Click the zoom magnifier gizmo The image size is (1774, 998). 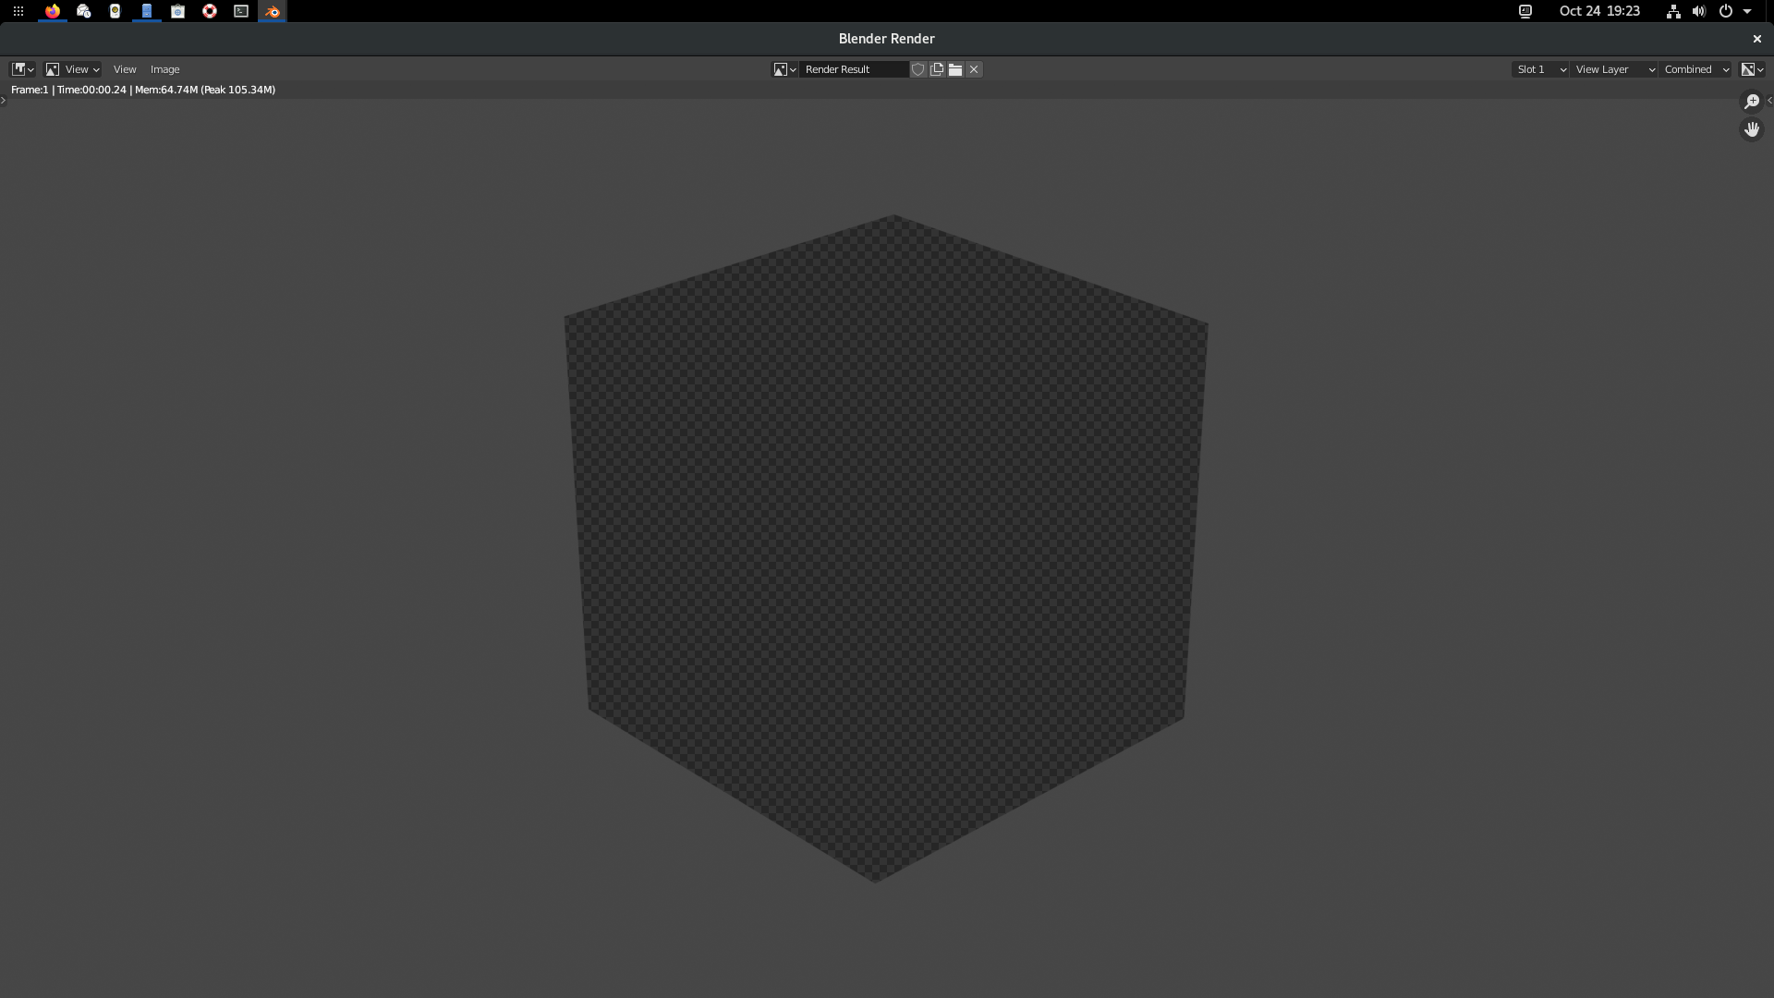(1752, 102)
